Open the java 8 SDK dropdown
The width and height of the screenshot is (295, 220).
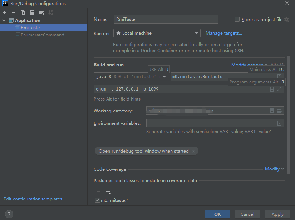[131, 77]
